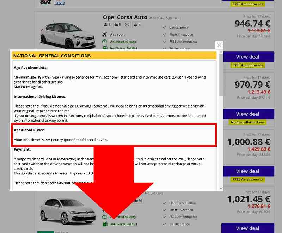The width and height of the screenshot is (282, 233).
Task: Click the FREE Amendments badge under the 1,000.88 € deal
Action: (x=247, y=179)
